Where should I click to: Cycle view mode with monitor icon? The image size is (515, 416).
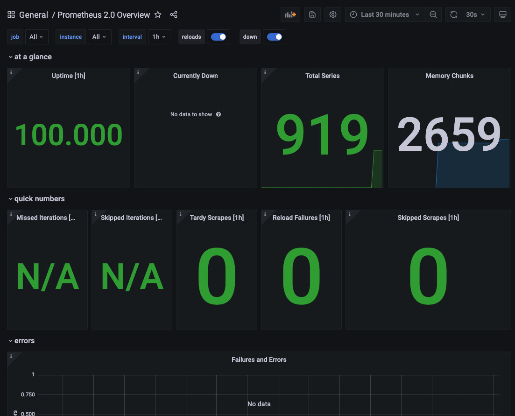tap(503, 14)
